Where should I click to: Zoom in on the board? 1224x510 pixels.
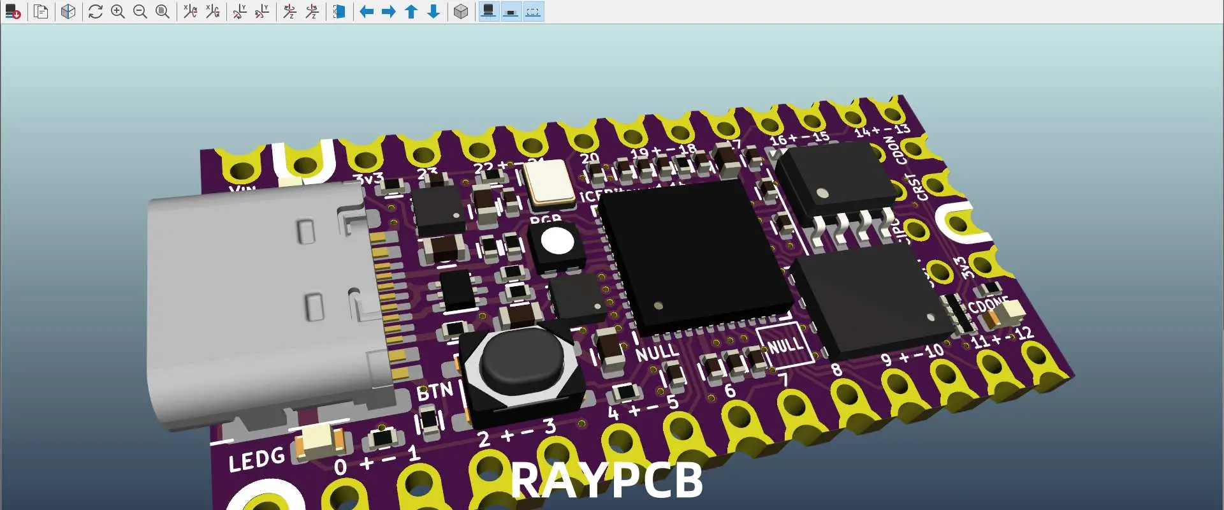[x=118, y=11]
